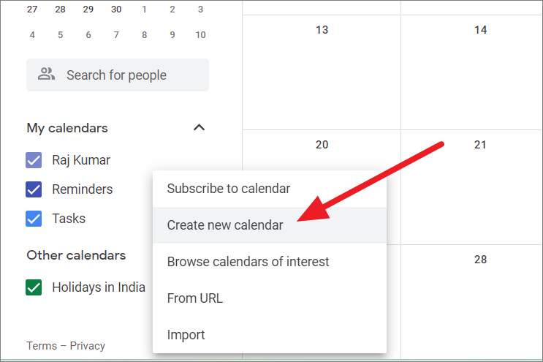The height and width of the screenshot is (362, 543).
Task: Disable the Tasks calendar checkbox
Action: pos(34,219)
